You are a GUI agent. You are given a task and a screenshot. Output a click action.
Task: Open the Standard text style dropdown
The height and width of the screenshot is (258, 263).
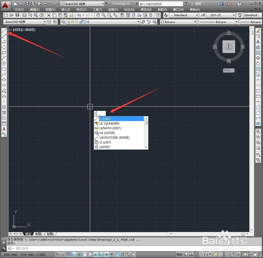click(184, 15)
